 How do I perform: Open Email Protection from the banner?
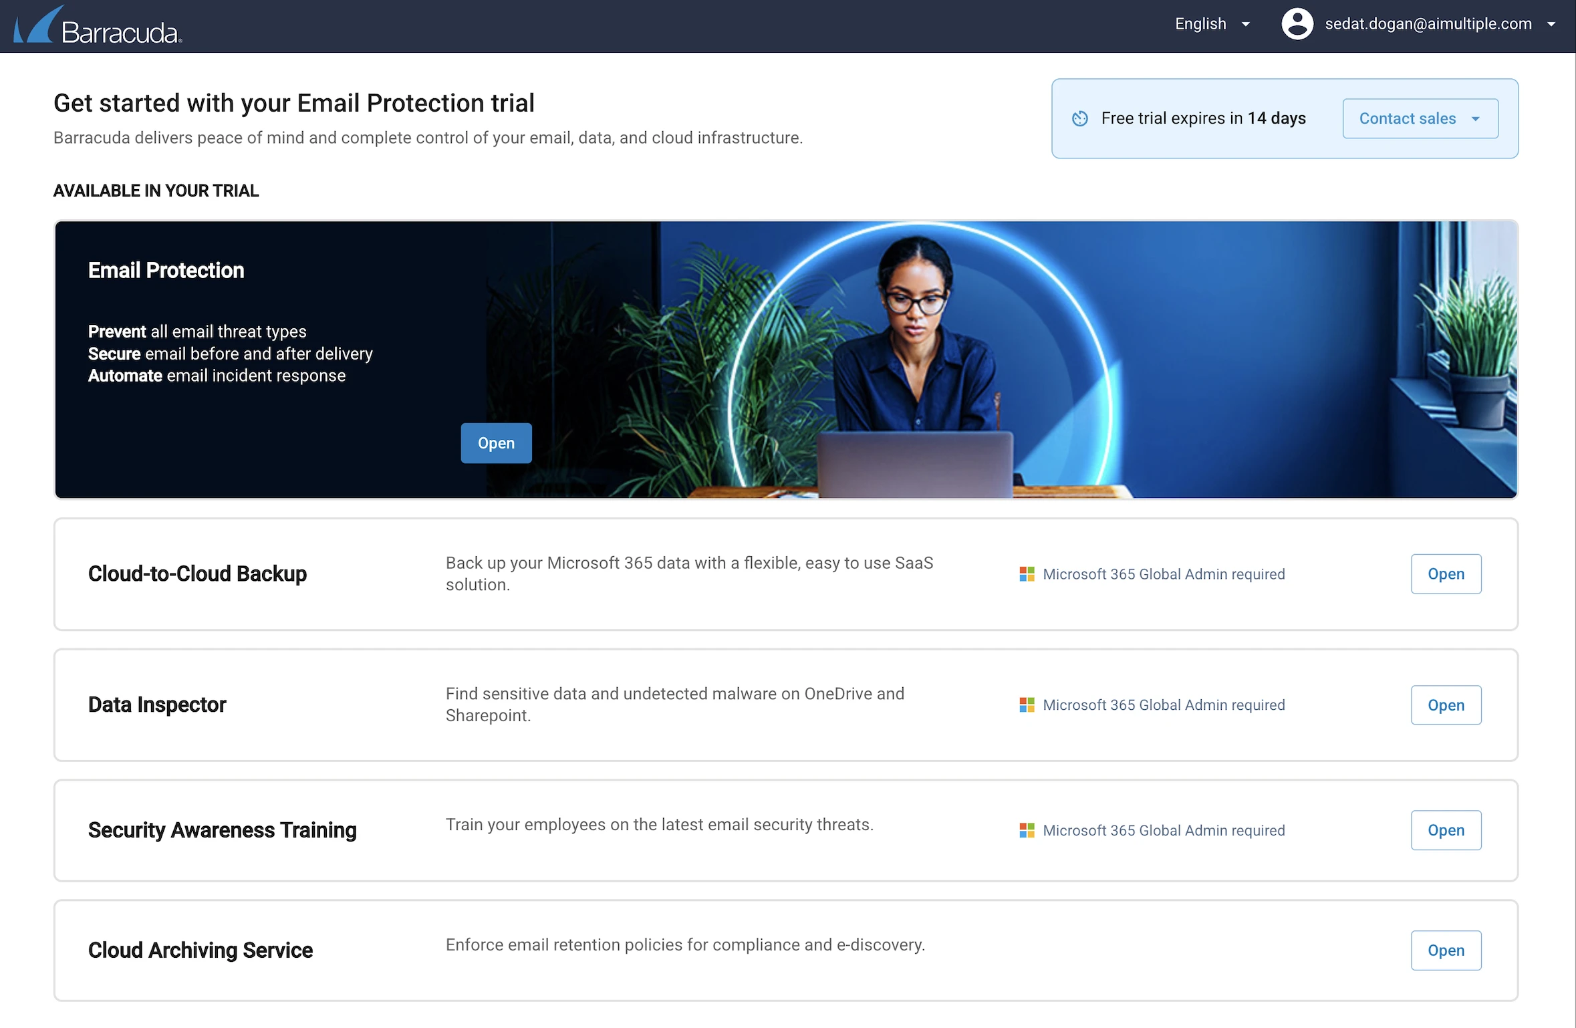click(x=496, y=443)
